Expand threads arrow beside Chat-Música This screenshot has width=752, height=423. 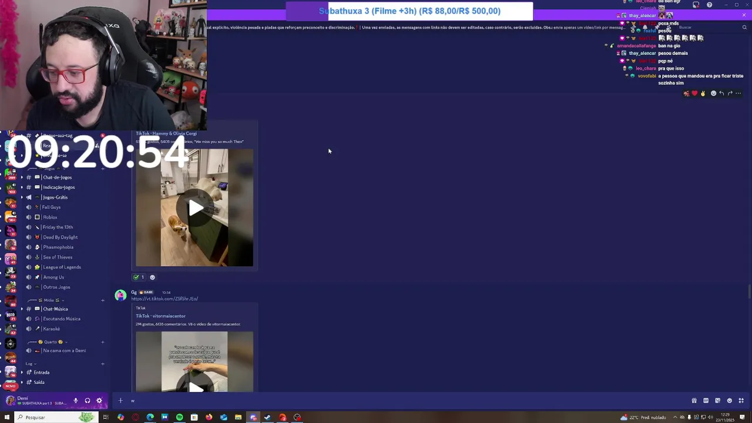22,309
